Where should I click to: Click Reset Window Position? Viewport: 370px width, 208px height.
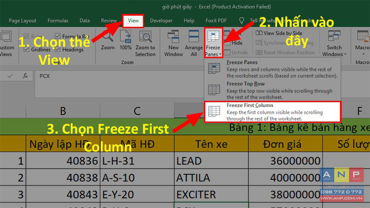tap(285, 52)
